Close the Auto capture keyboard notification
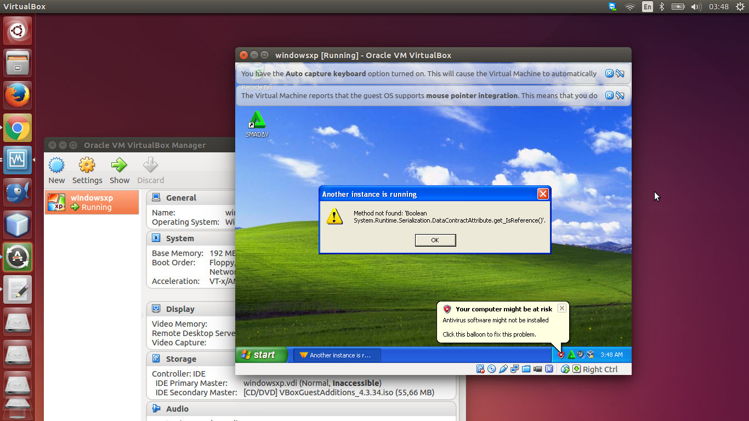This screenshot has width=749, height=421. (609, 73)
